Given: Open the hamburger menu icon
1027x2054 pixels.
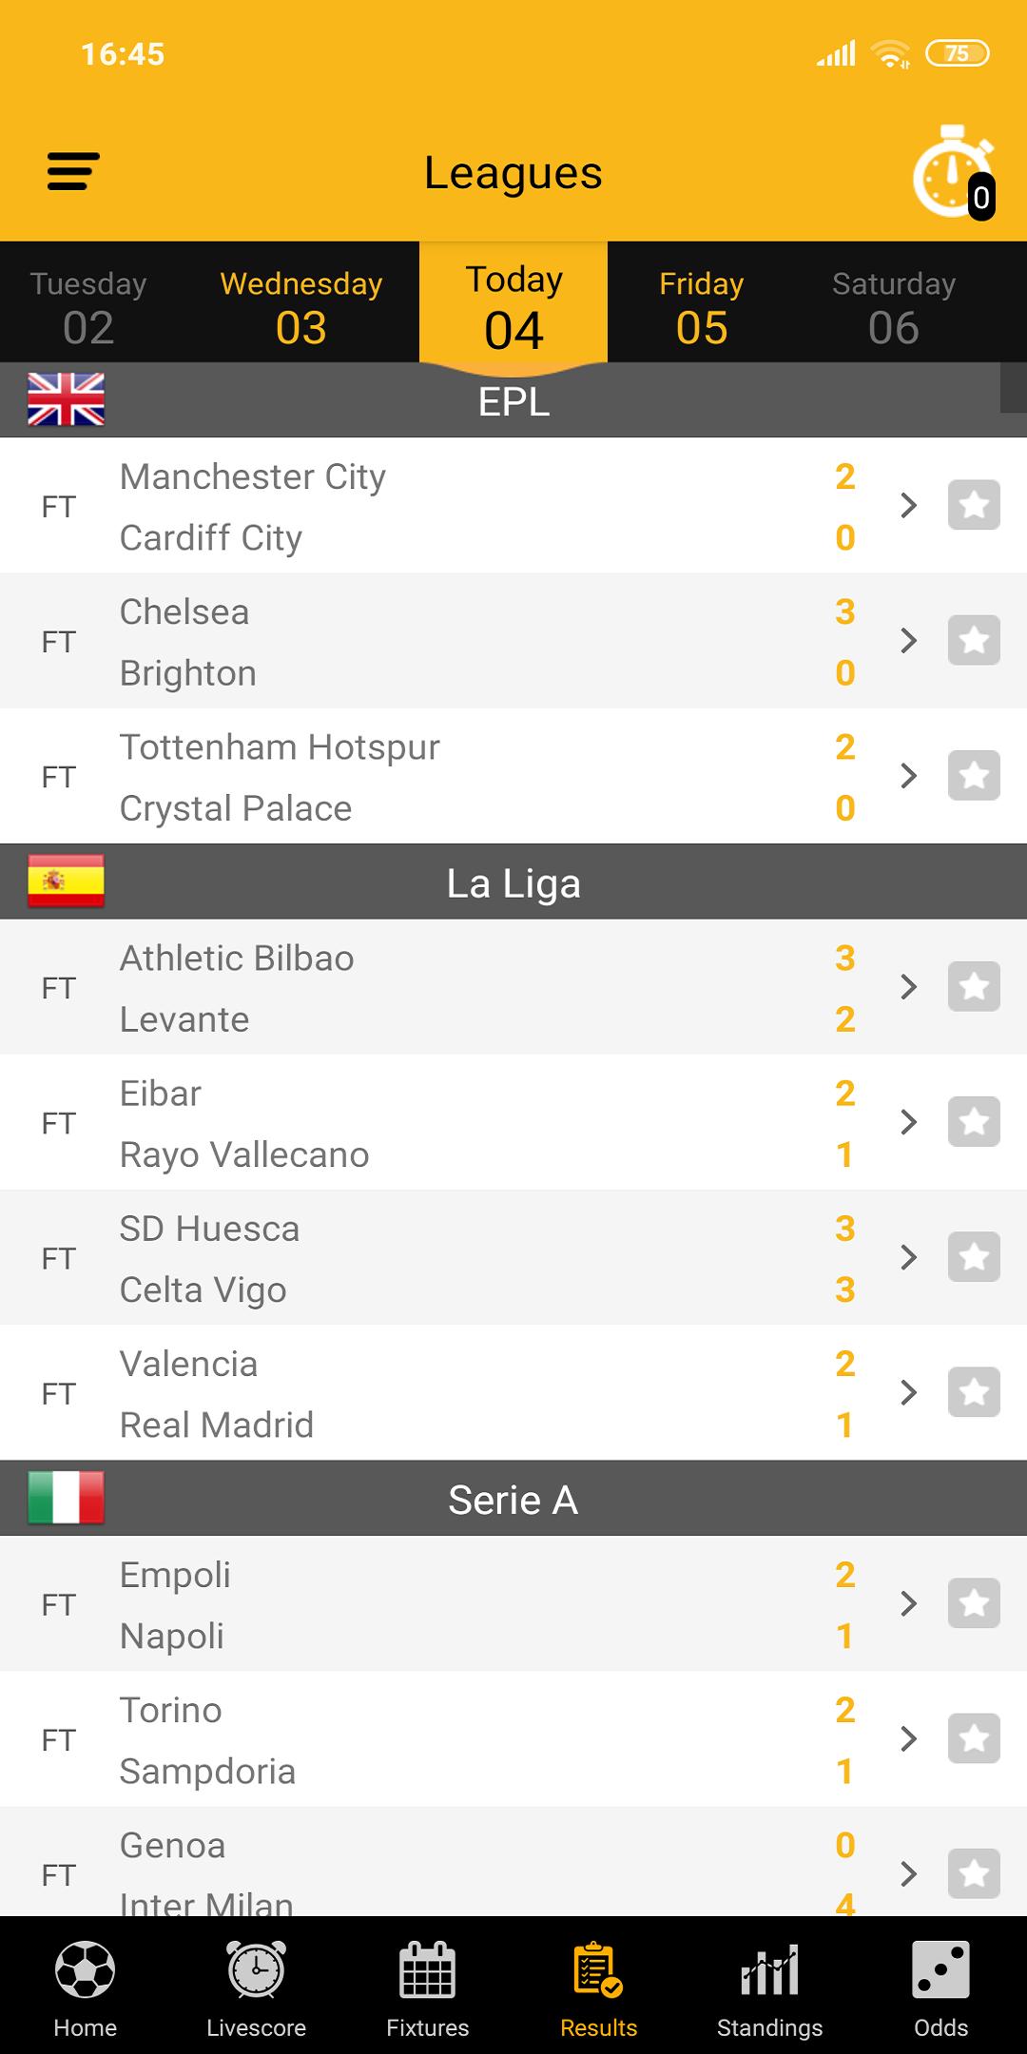Looking at the screenshot, I should point(73,172).
